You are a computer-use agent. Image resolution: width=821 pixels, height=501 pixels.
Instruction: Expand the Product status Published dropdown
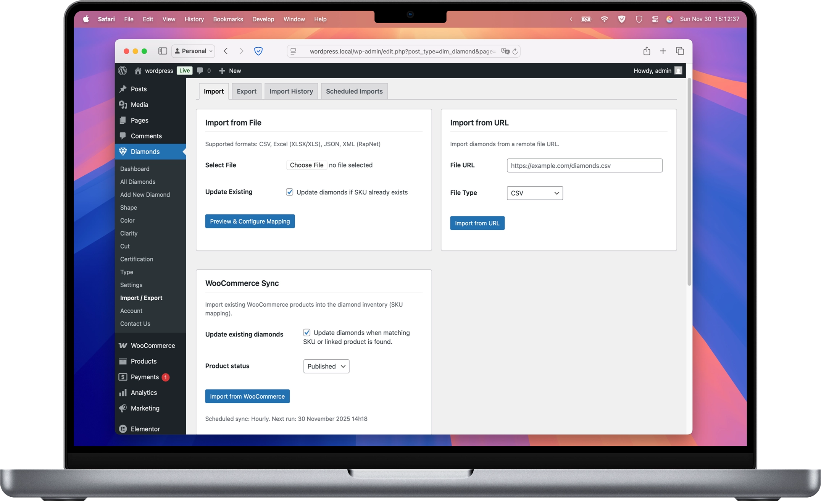tap(326, 366)
